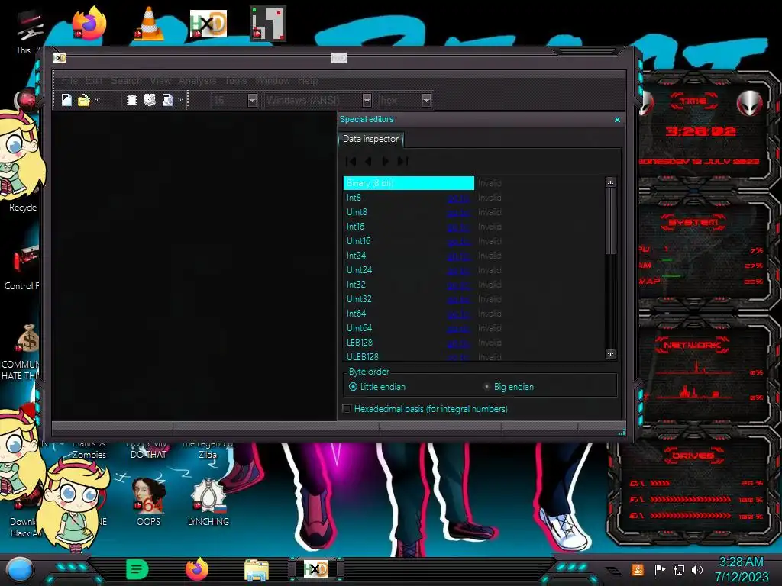Select the UInt24 row label
The image size is (782, 586).
pos(359,270)
